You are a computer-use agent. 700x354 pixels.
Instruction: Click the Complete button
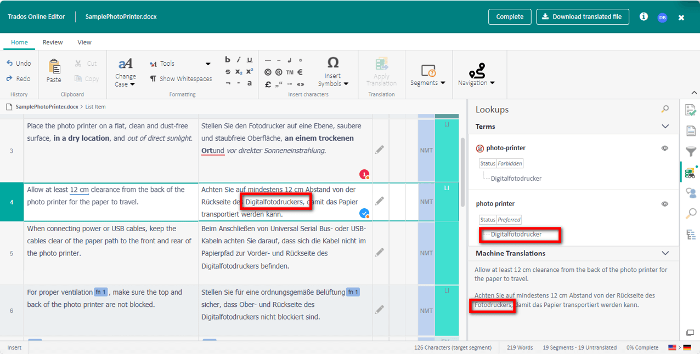510,17
